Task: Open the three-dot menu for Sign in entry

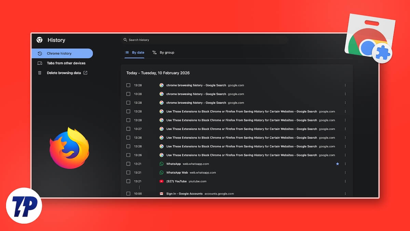Action: pos(345,193)
